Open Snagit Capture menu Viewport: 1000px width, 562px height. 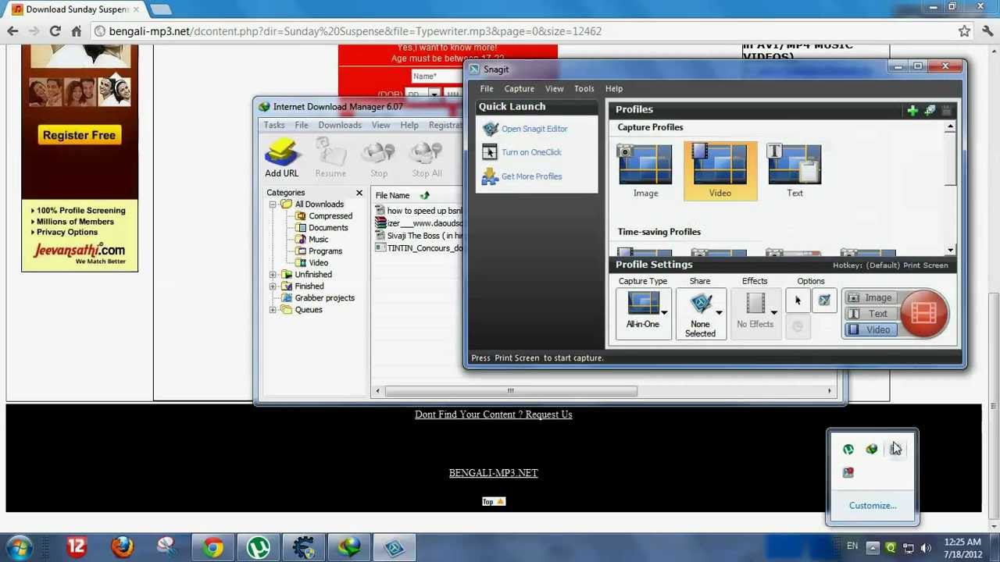(x=519, y=89)
